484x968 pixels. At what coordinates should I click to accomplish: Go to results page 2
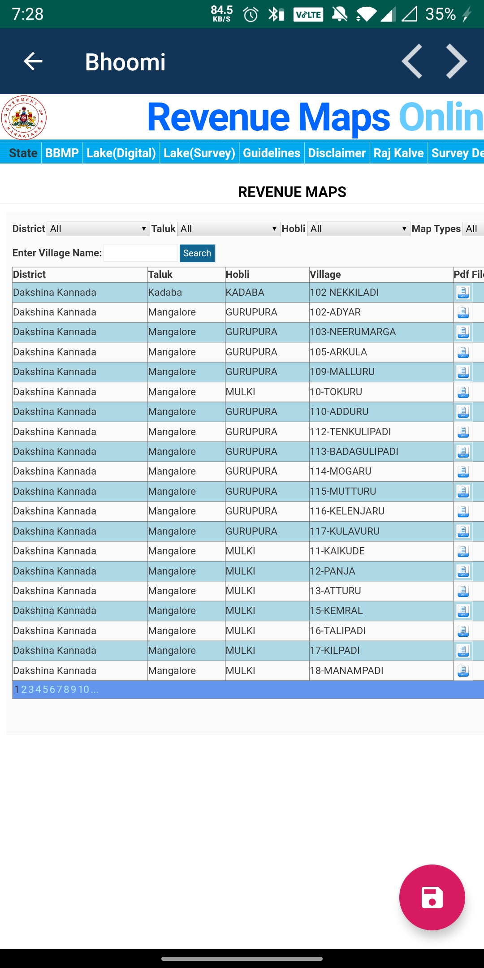(24, 689)
